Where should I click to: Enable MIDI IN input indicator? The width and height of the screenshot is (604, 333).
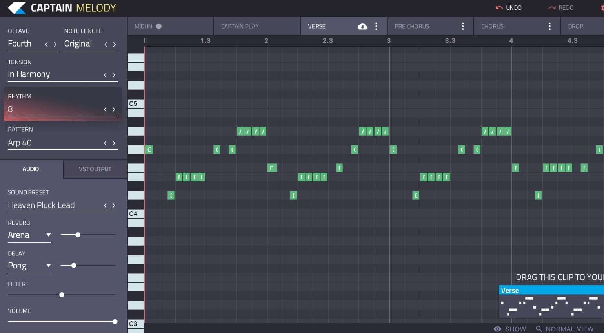[x=158, y=26]
